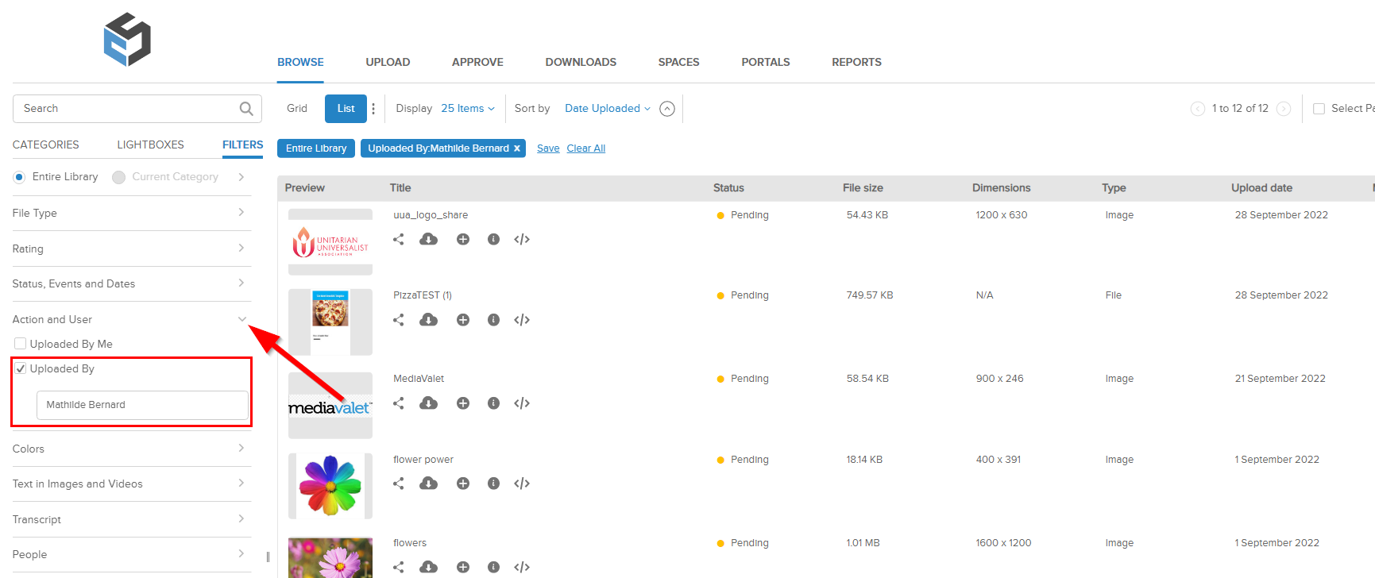The width and height of the screenshot is (1375, 578).
Task: Open the Date Uploaded sort dropdown
Action: coord(608,109)
